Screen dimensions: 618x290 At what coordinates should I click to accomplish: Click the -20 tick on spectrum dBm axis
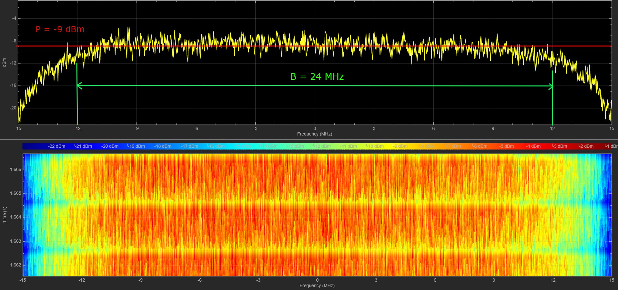coord(13,108)
